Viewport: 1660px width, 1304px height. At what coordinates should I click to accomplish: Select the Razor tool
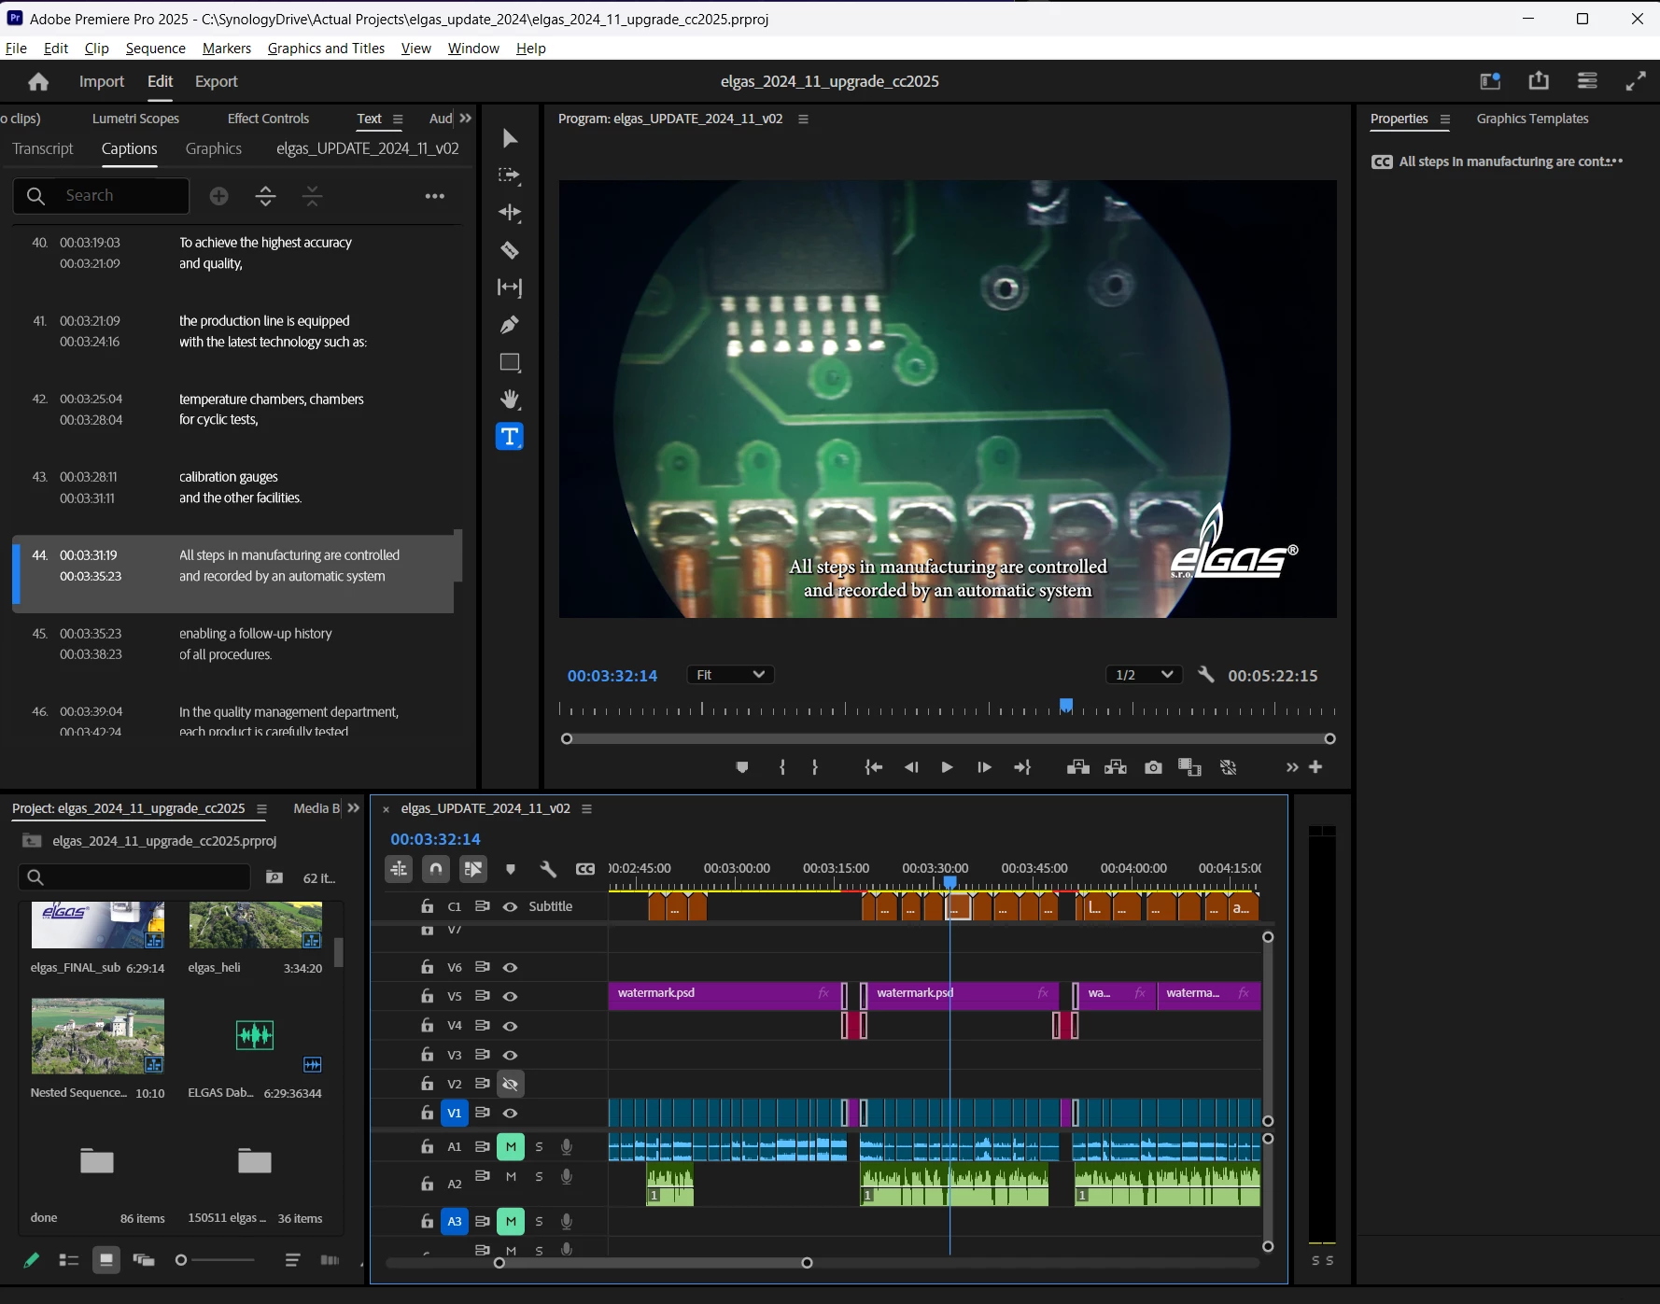(510, 250)
